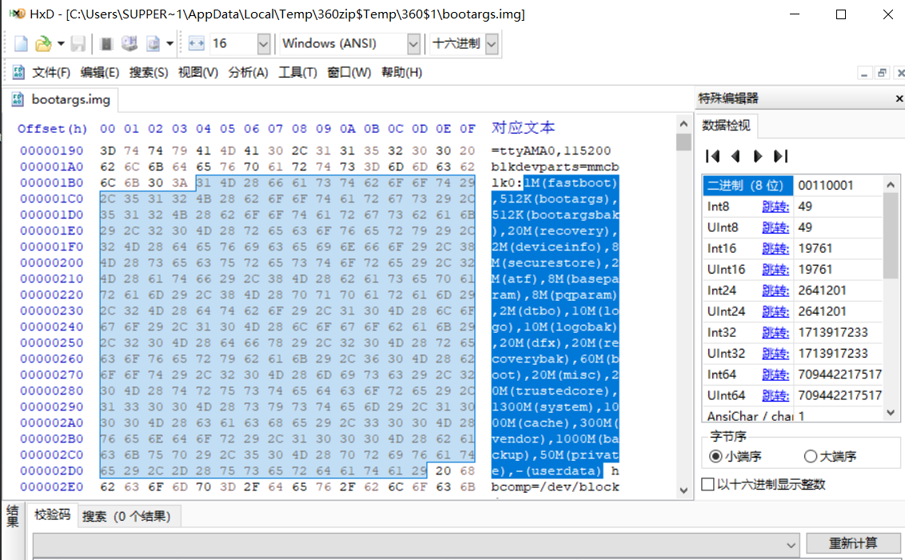Open the 分析(A) menu

(x=248, y=73)
